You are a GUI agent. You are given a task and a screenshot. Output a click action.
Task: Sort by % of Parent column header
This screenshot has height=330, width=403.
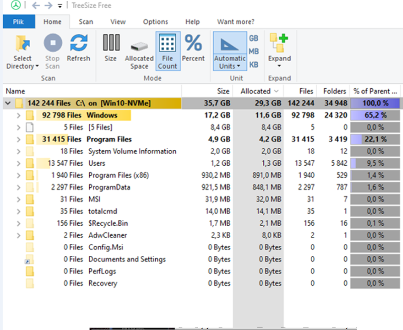(x=375, y=91)
